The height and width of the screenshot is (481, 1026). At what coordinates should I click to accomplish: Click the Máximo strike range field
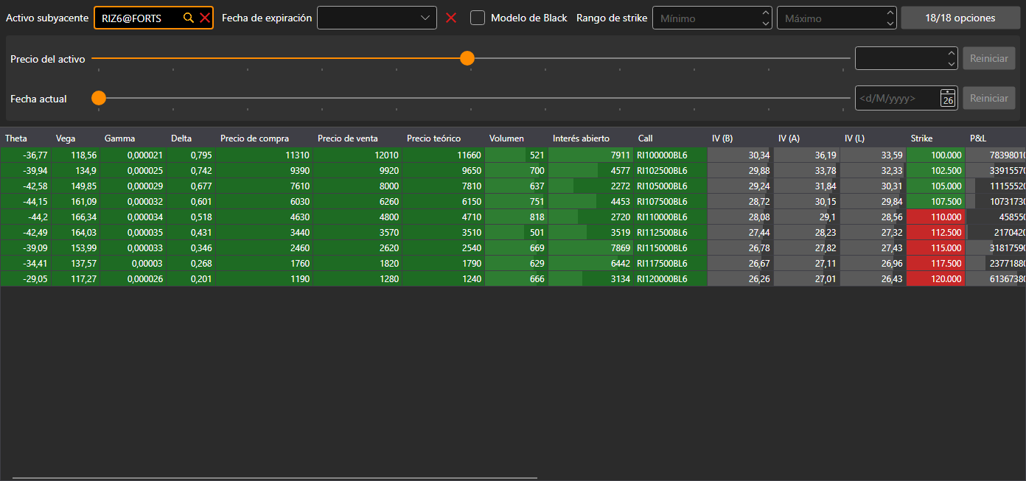pos(837,18)
